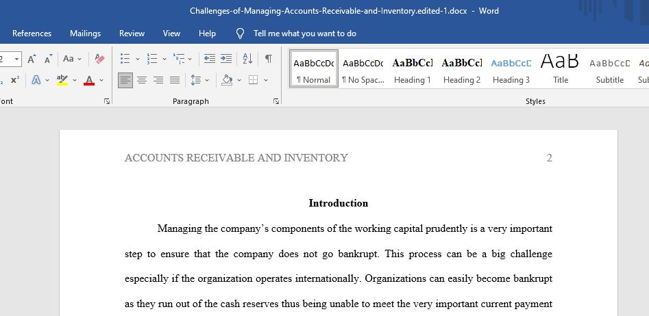649x316 pixels.
Task: Click the Numbering list icon
Action: pos(152,59)
